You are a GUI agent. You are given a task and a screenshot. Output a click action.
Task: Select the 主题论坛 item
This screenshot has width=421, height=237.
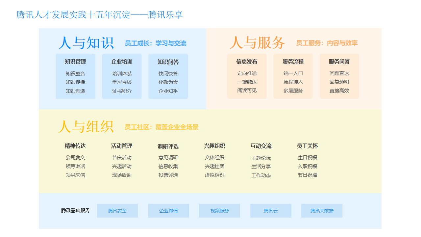[261, 158]
